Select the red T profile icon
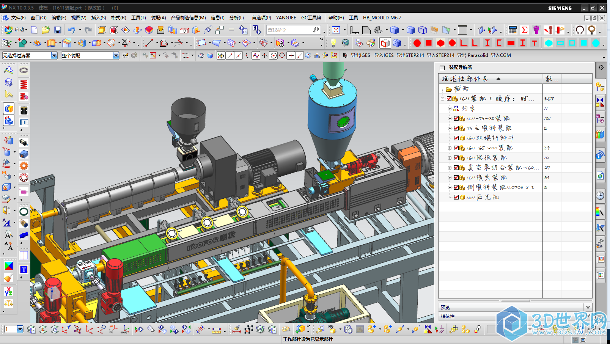 tap(535, 43)
